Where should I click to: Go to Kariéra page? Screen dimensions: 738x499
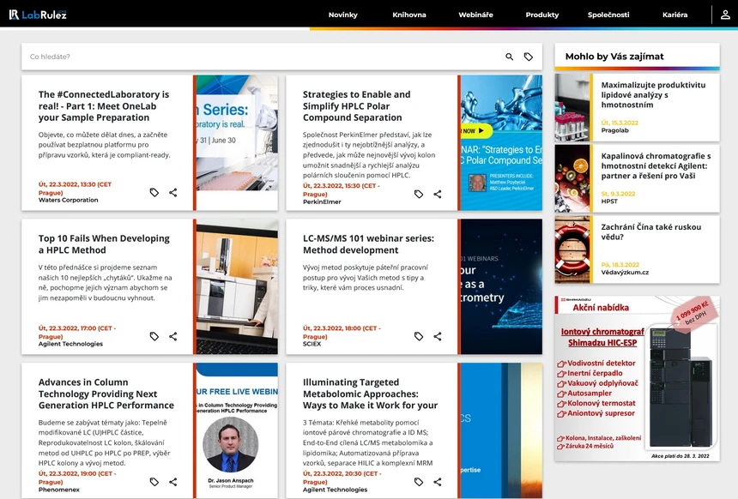675,15
